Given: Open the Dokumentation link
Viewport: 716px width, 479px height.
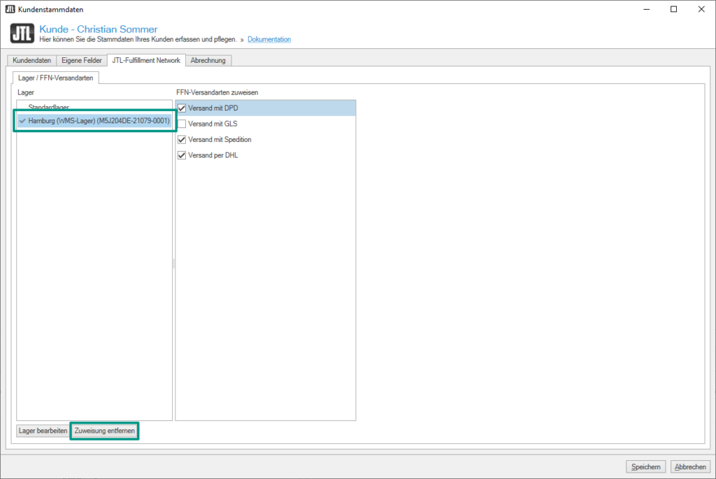Looking at the screenshot, I should coord(269,40).
